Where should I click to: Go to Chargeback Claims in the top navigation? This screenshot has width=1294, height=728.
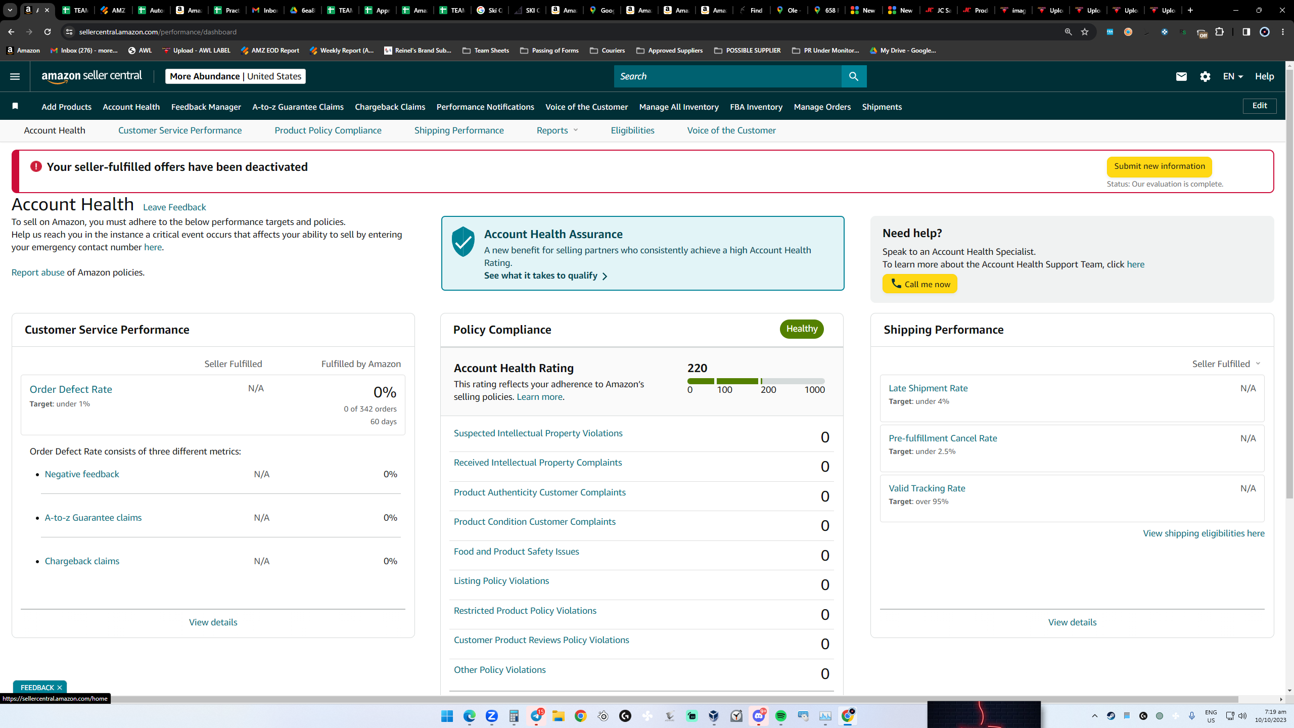(x=390, y=107)
